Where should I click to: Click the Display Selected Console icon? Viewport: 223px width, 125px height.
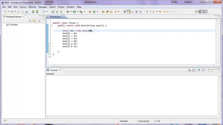click(203, 70)
